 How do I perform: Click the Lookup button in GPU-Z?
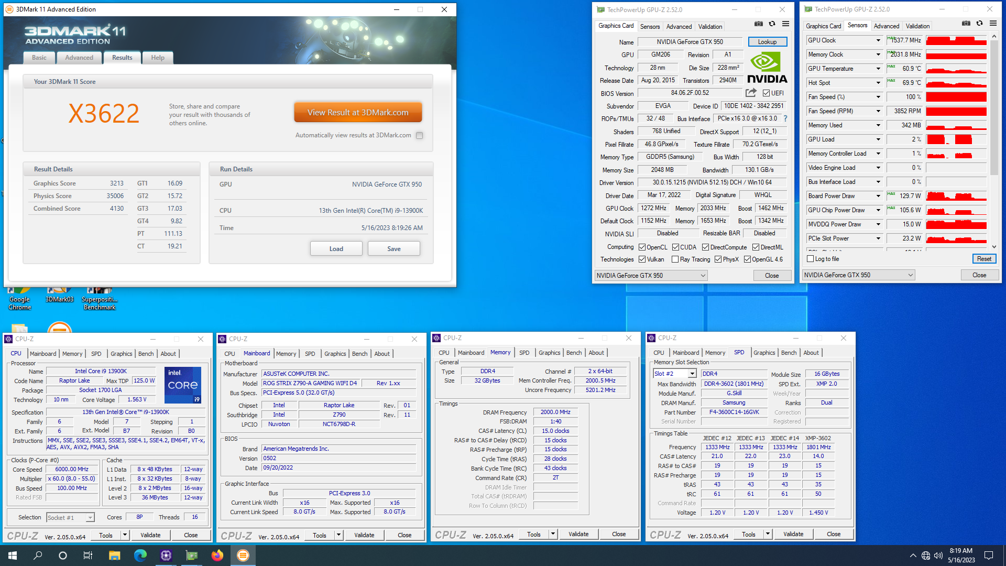point(767,42)
